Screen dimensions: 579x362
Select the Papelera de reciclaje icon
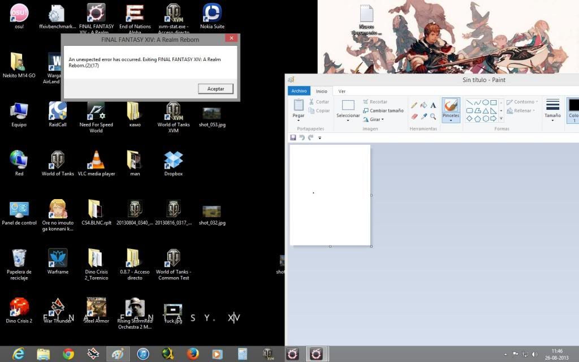(19, 265)
